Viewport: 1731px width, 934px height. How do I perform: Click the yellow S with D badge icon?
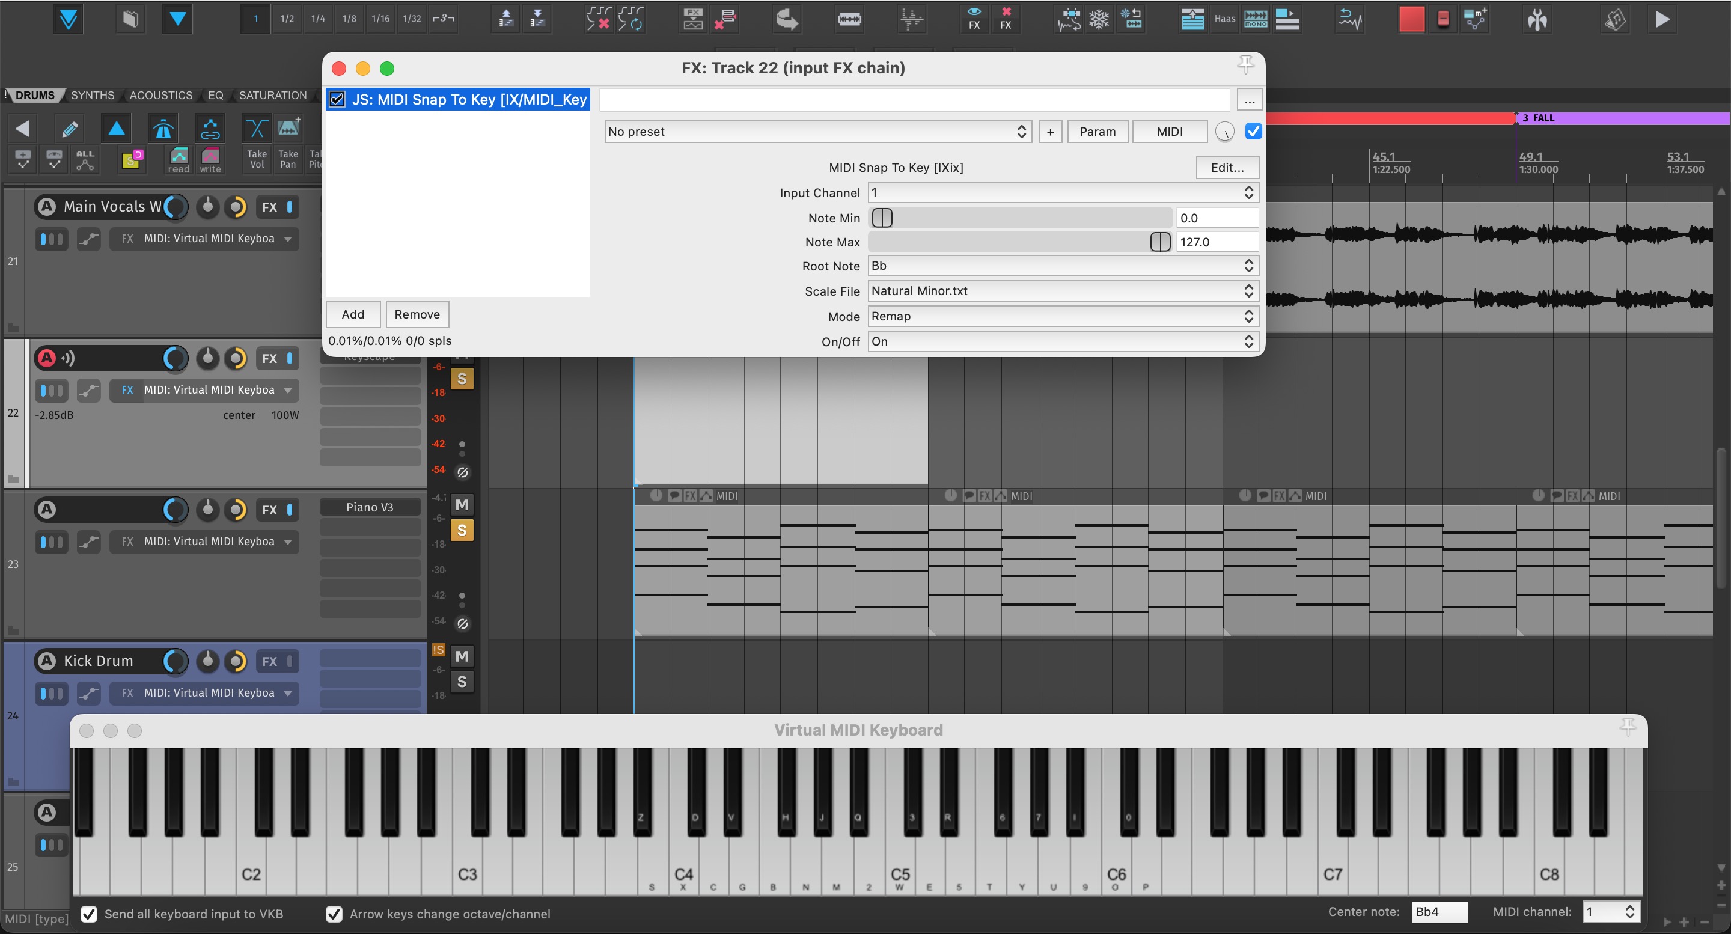[x=132, y=160]
